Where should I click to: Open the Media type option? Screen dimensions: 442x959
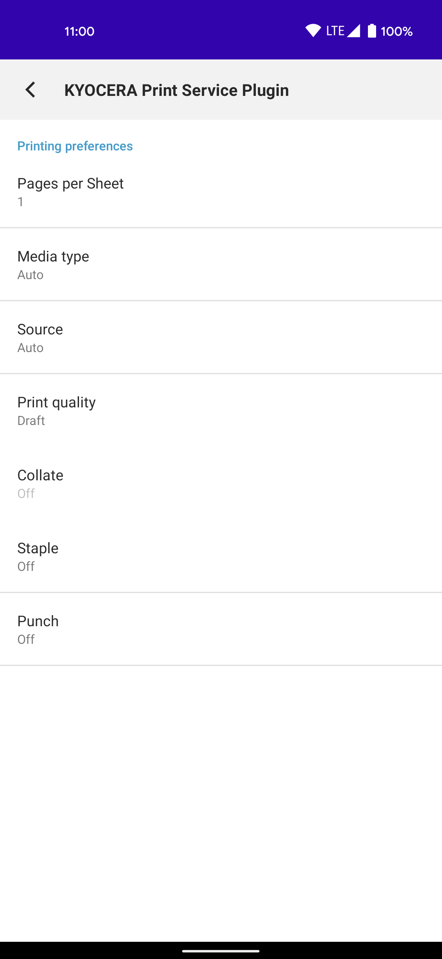221,264
